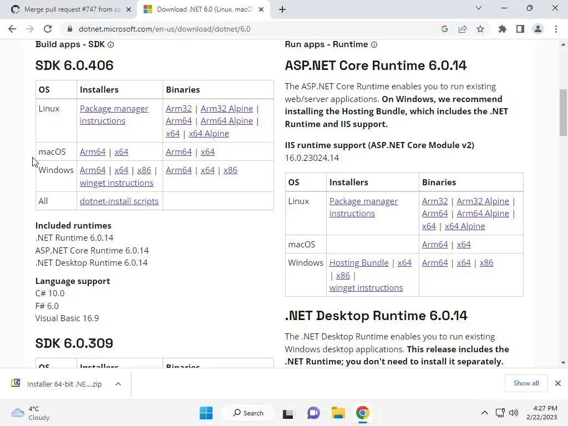The width and height of the screenshot is (568, 426).
Task: Open the Chrome profile avatar
Action: tap(538, 29)
